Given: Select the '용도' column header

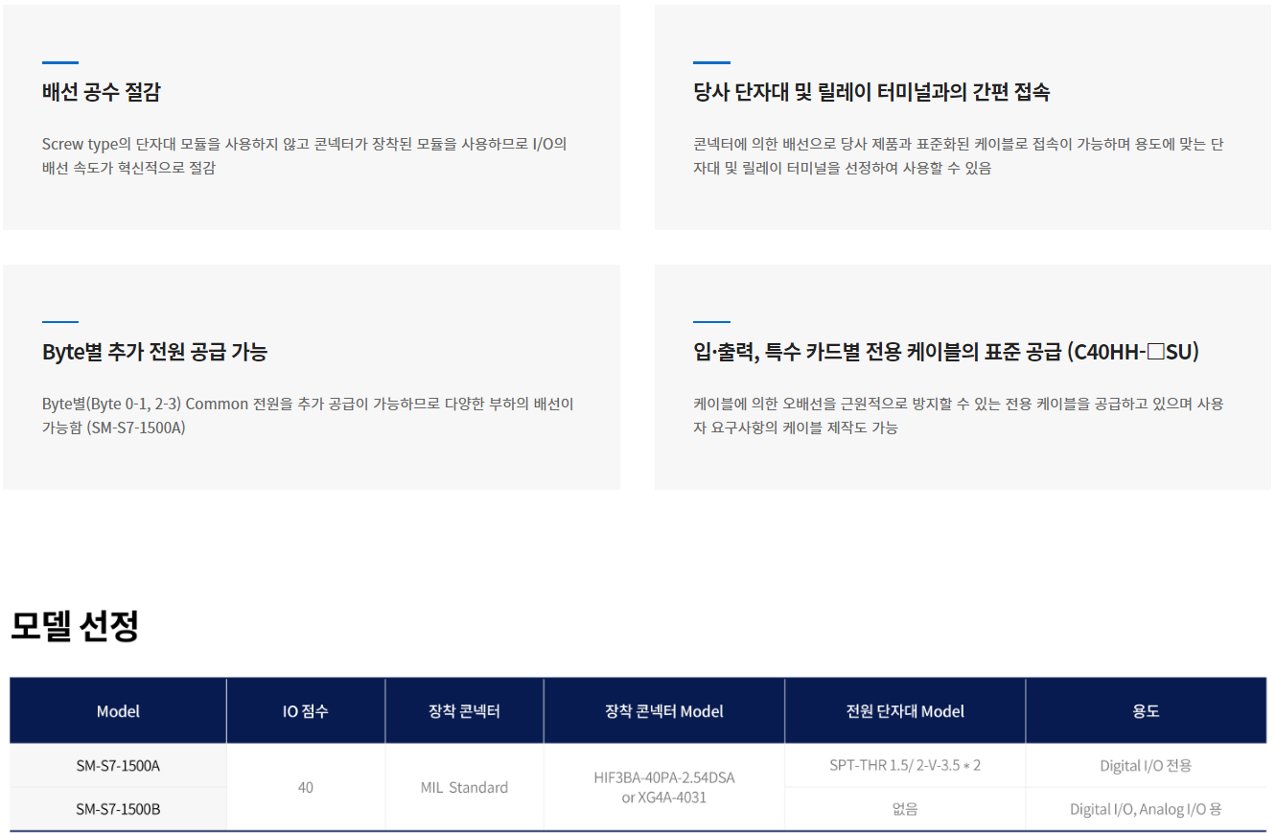Looking at the screenshot, I should (1146, 711).
